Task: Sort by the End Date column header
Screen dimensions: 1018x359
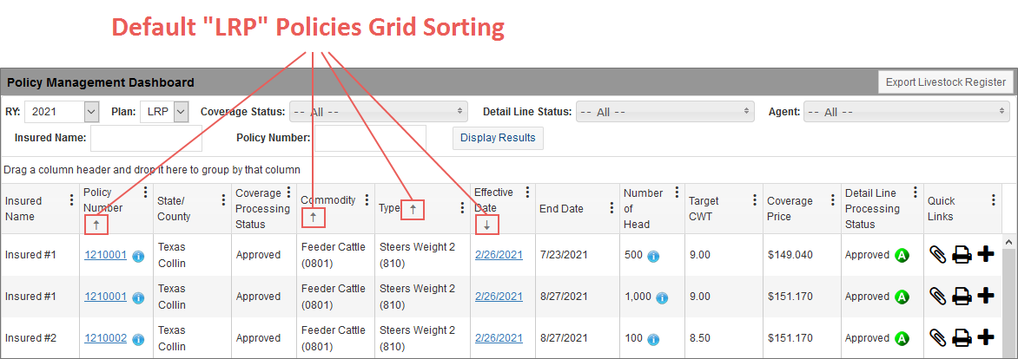Action: click(x=561, y=208)
